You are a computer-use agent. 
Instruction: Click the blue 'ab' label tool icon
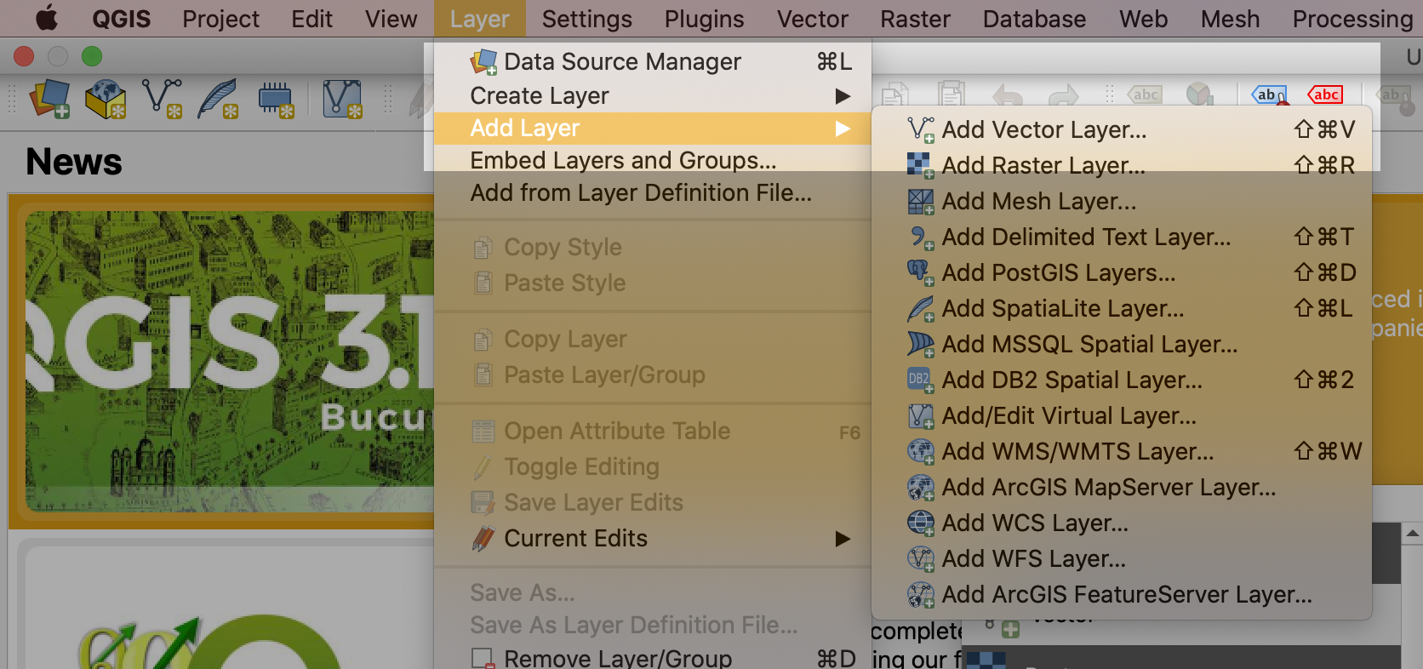point(1269,94)
